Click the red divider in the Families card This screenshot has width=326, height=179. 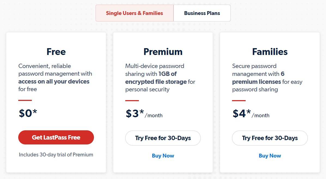pyautogui.click(x=239, y=100)
